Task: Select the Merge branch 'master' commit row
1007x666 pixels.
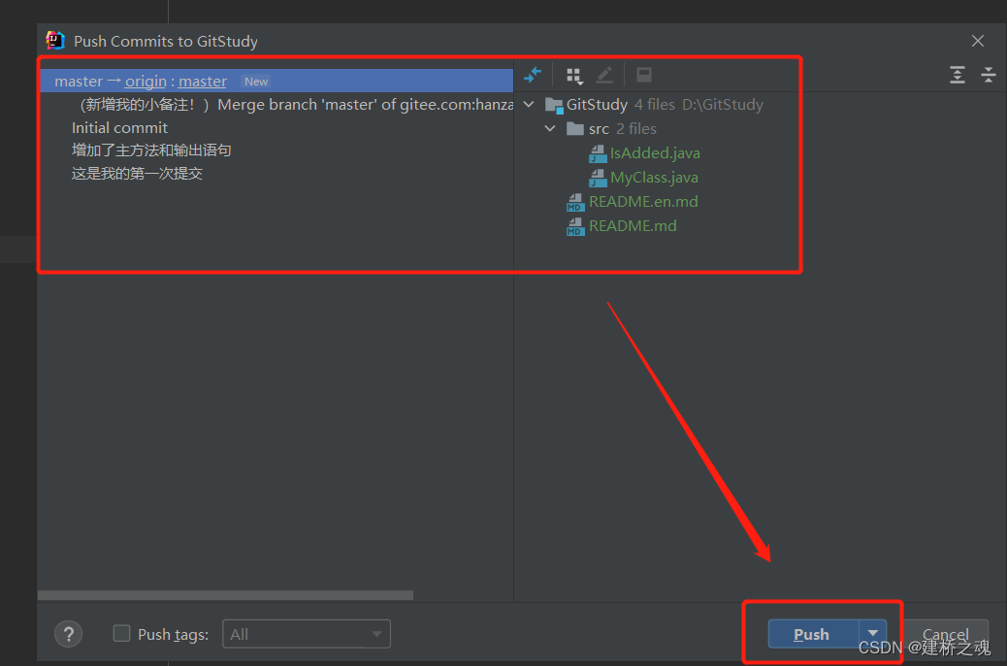Action: tap(276, 105)
